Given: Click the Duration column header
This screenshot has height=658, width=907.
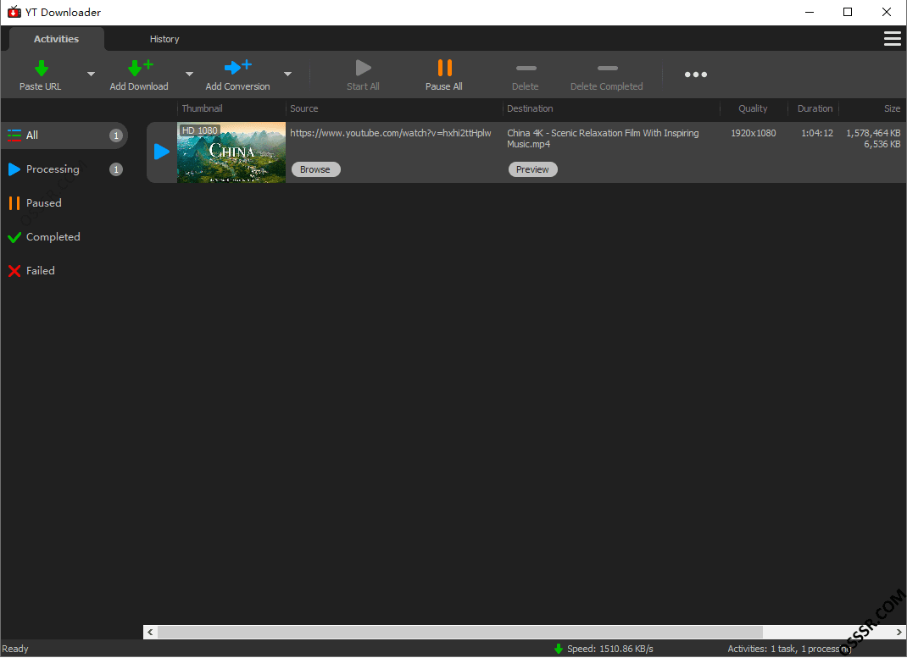Looking at the screenshot, I should (x=815, y=108).
